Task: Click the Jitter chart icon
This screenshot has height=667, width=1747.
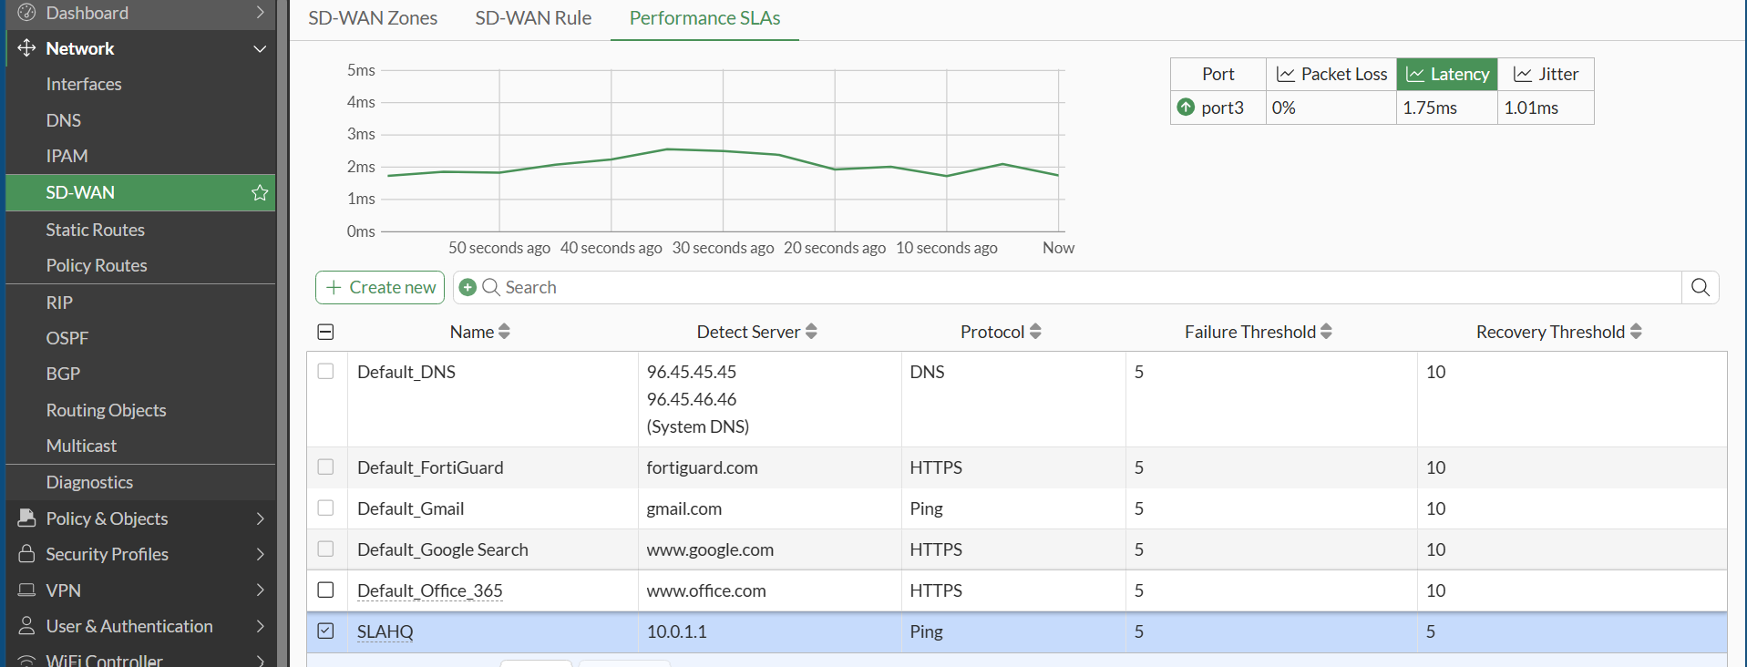Action: [x=1523, y=75]
